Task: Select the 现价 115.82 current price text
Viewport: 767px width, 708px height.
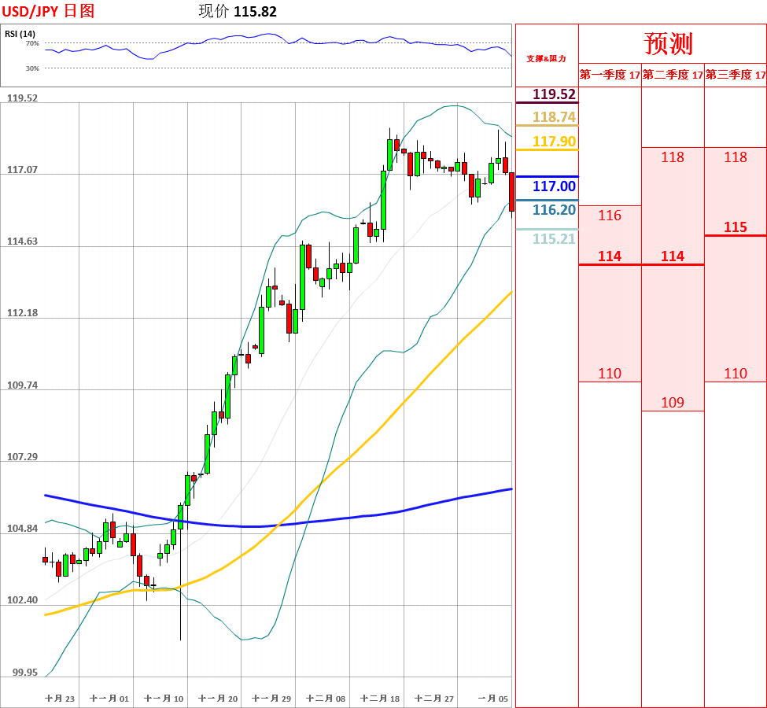Action: (x=238, y=11)
